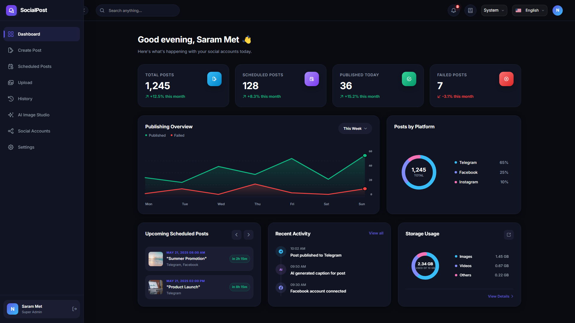
Task: Click the news/document icon in header
Action: (470, 10)
